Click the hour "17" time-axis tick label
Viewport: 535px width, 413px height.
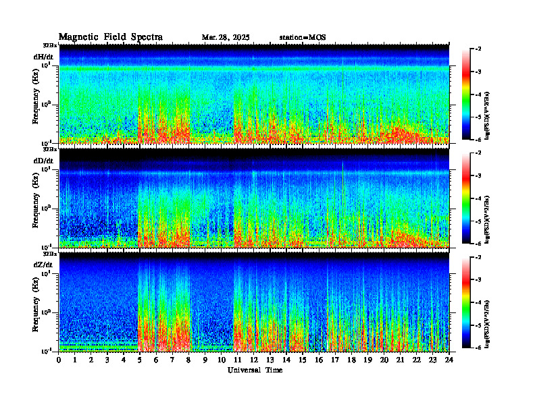[x=335, y=360]
